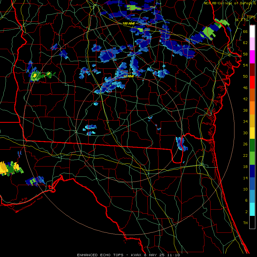Click the cyan swatch between 2 and 6
The image size is (257, 257).
[252, 209]
